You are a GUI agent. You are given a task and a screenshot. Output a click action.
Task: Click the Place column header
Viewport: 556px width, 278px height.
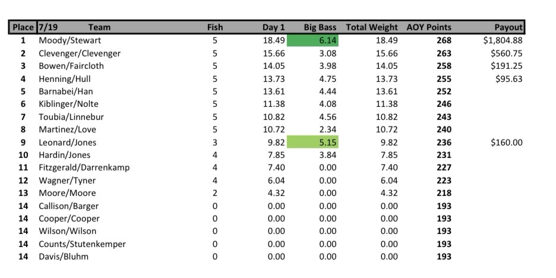[x=23, y=27]
